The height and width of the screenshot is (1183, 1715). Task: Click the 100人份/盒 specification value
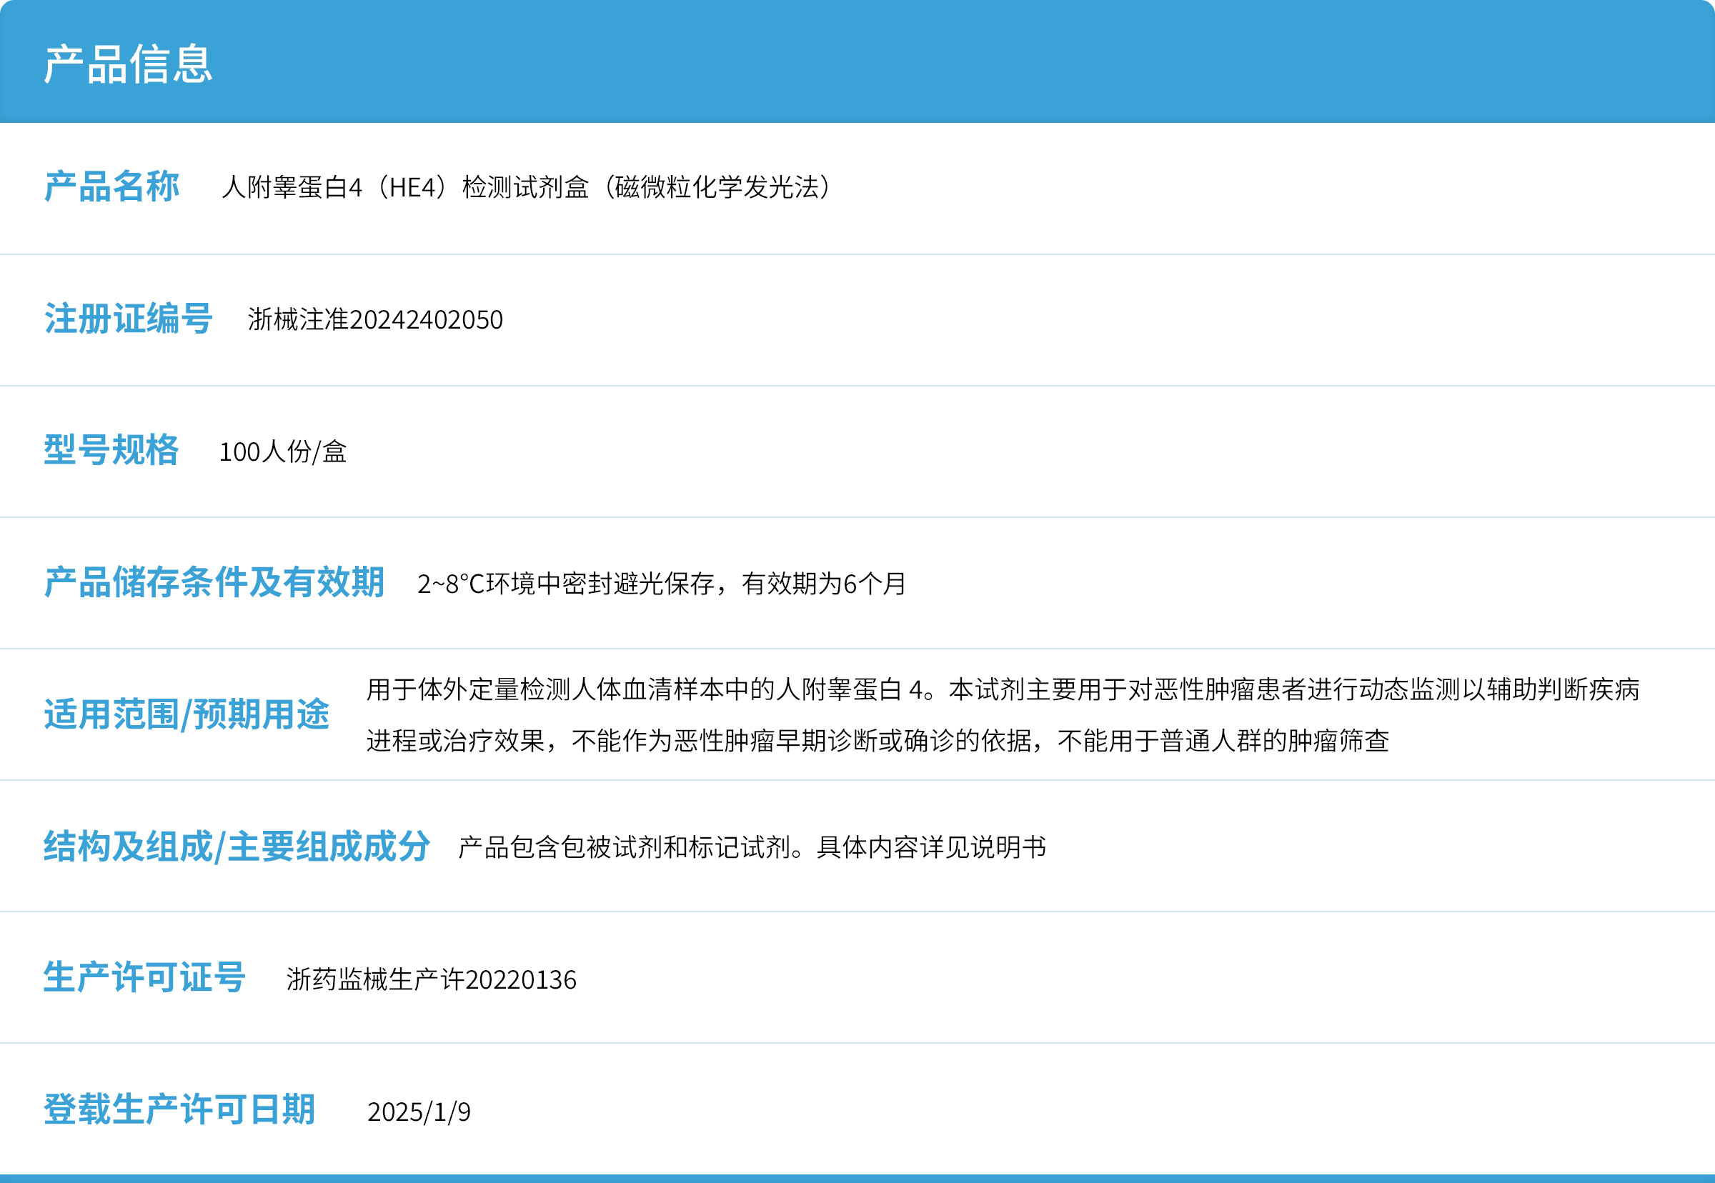[x=282, y=451]
